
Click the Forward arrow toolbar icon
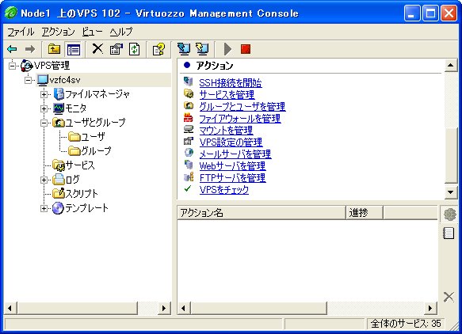[30, 49]
